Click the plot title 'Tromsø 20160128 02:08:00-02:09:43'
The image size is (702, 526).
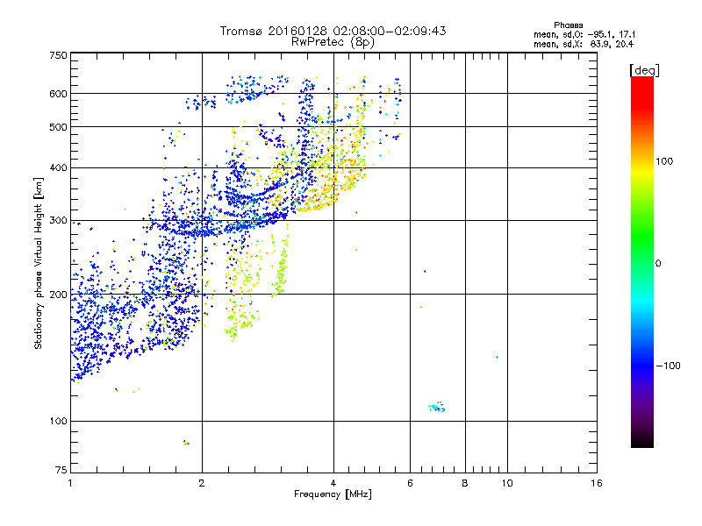click(x=333, y=31)
